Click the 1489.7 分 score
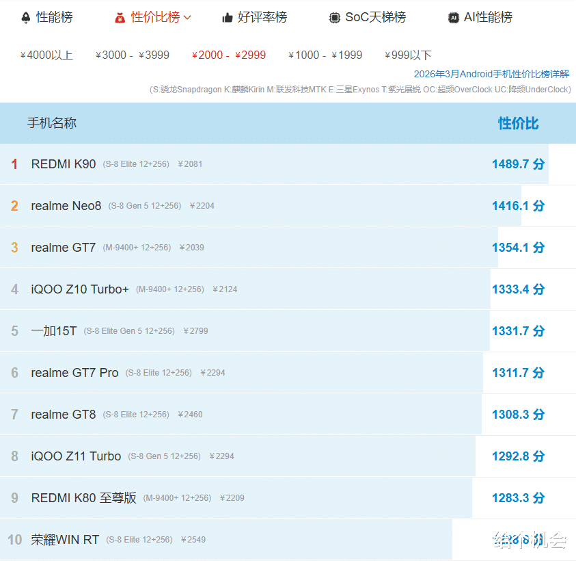Screen dimensions: 576x561 click(519, 164)
